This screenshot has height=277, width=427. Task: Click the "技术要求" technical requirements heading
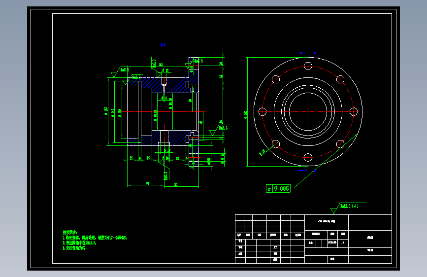point(70,233)
